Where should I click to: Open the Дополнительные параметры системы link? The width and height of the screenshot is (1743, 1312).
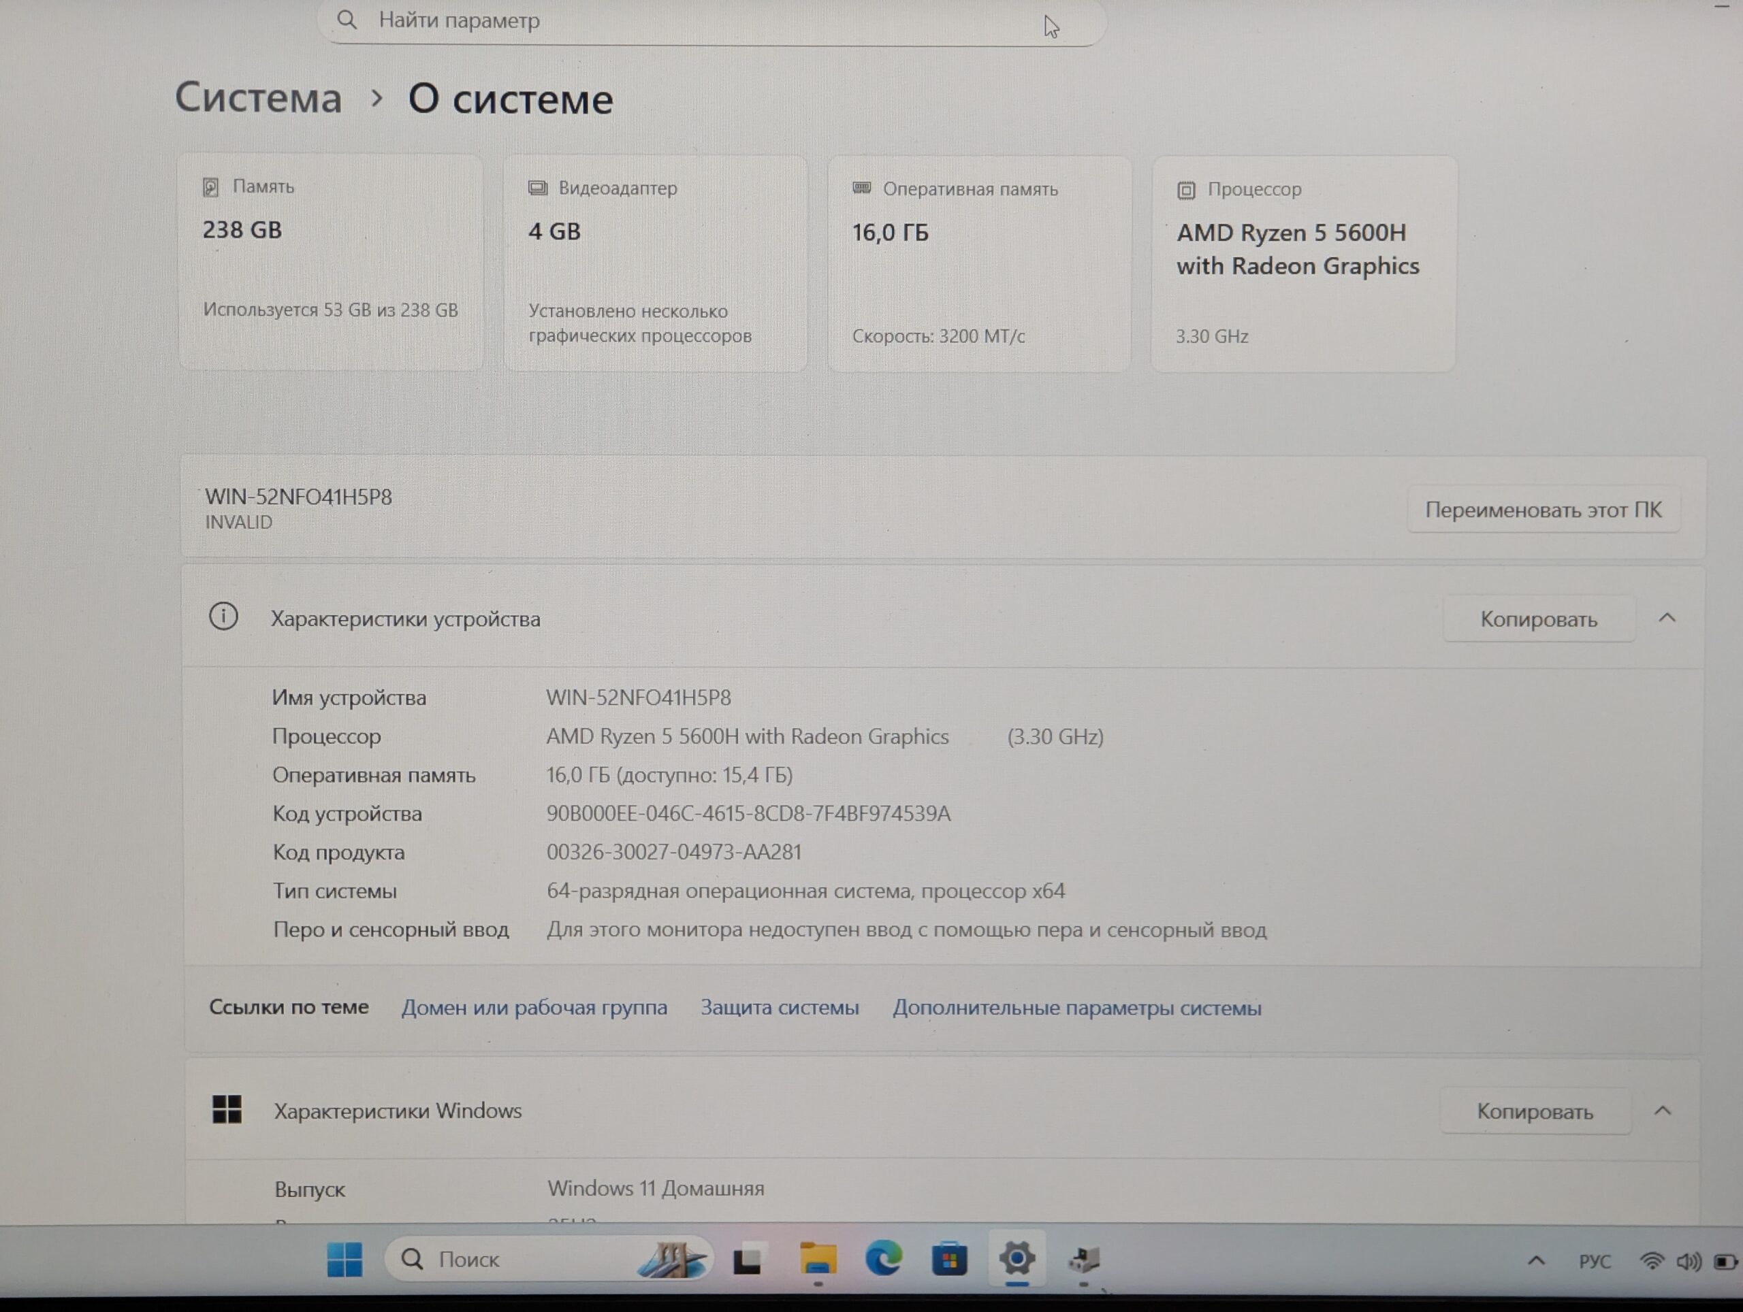pos(1076,1008)
